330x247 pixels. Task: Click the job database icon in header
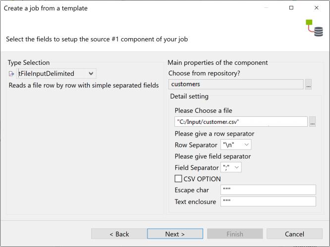pos(314,28)
